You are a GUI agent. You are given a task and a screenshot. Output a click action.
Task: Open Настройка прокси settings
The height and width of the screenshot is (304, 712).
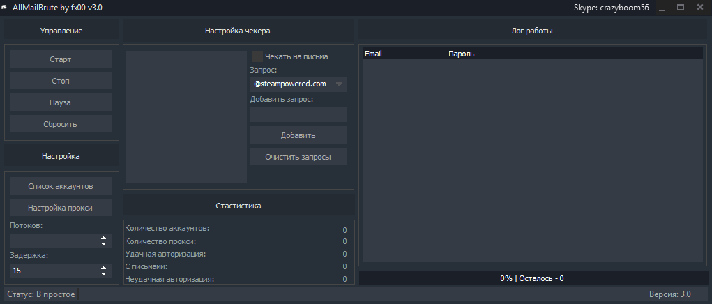pyautogui.click(x=61, y=208)
